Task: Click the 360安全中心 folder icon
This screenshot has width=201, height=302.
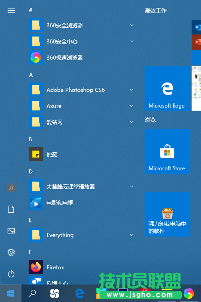Action: (36, 41)
